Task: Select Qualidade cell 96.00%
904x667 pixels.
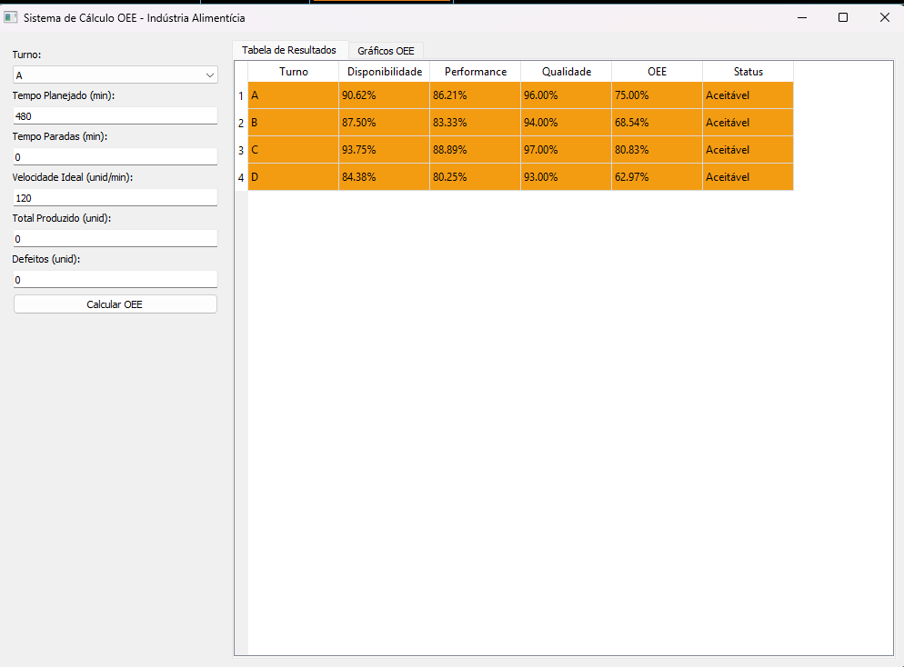Action: coord(567,95)
